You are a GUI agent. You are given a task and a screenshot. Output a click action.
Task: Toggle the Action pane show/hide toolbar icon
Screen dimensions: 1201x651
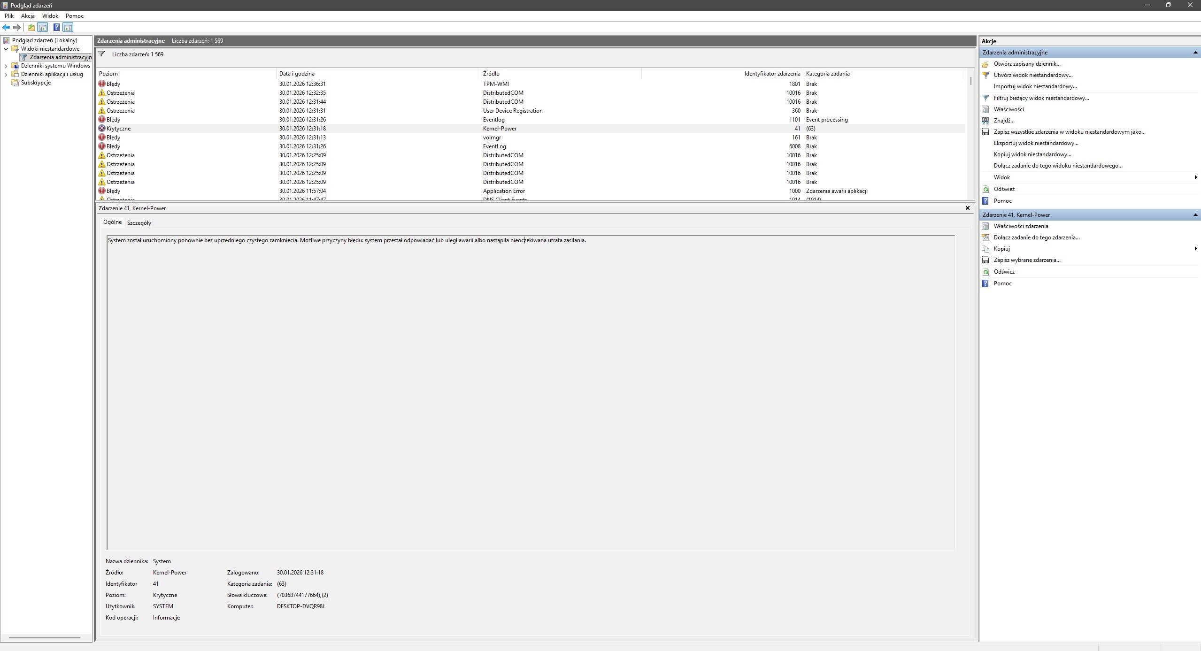point(68,28)
